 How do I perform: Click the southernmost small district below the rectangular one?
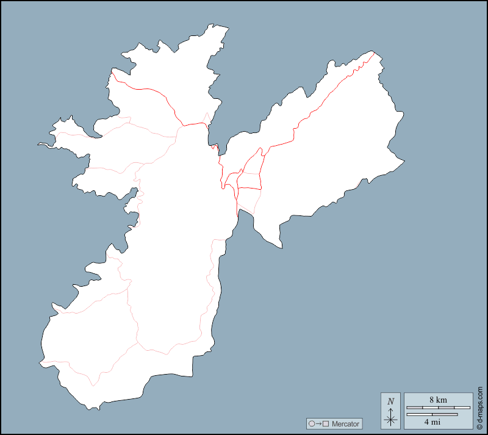click(248, 200)
